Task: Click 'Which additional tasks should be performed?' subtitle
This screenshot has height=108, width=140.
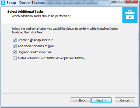Action: pos(41,16)
